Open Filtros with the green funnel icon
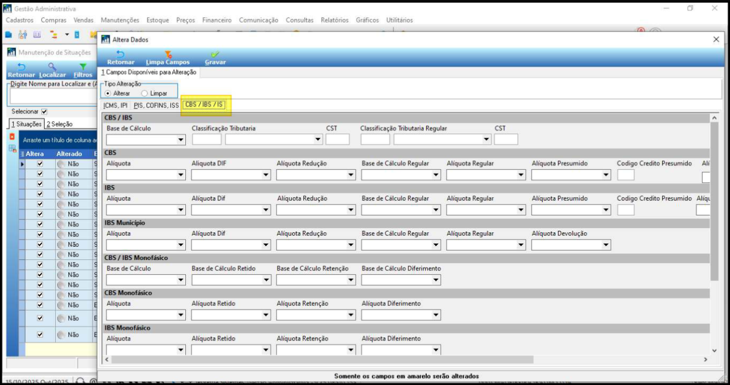The height and width of the screenshot is (385, 730). [83, 66]
